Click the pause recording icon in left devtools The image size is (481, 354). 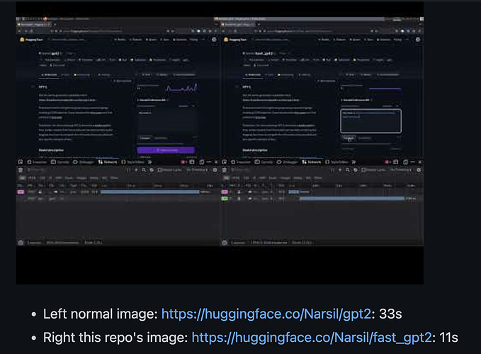point(128,170)
